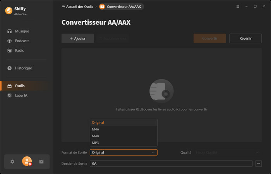Open Musique in the sidebar
271x174 pixels.
22,31
